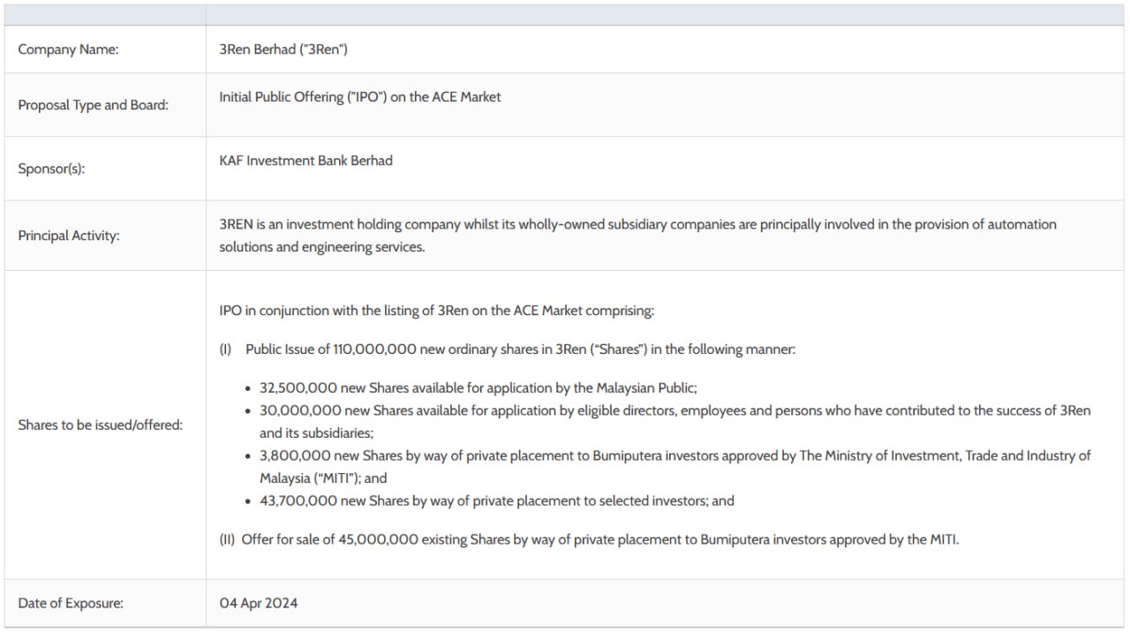
Task: Click 'Initial Public Offering ("IPO") on the ACE Market'
Action: pyautogui.click(x=359, y=97)
